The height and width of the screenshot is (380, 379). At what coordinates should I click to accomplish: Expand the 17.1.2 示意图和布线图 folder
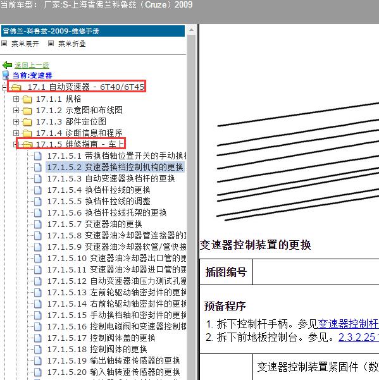(16, 110)
